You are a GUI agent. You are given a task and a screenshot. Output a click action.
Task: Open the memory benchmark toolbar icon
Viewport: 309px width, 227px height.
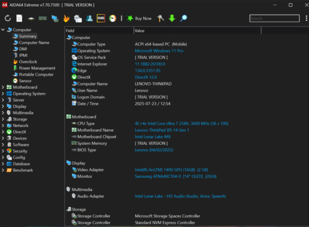43,18
